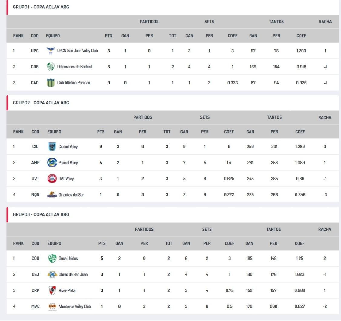Open the Ciudad Voley team name link

(x=68, y=147)
